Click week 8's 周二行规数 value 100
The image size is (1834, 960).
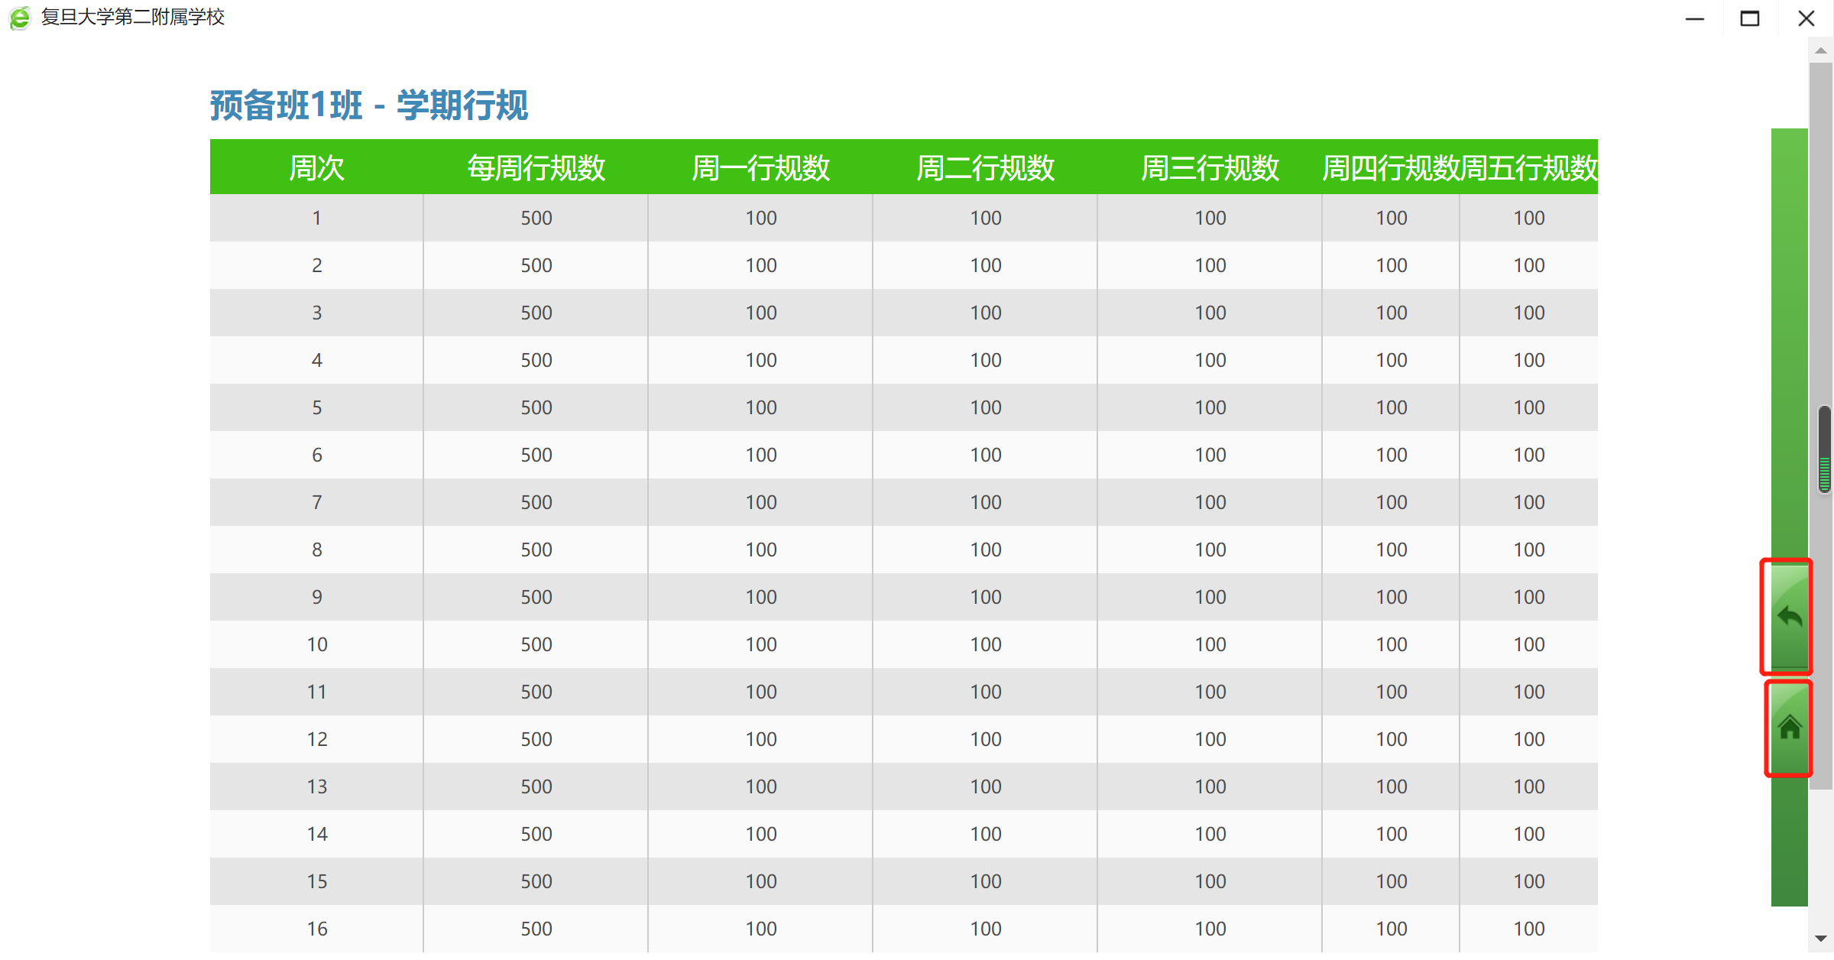tap(985, 550)
